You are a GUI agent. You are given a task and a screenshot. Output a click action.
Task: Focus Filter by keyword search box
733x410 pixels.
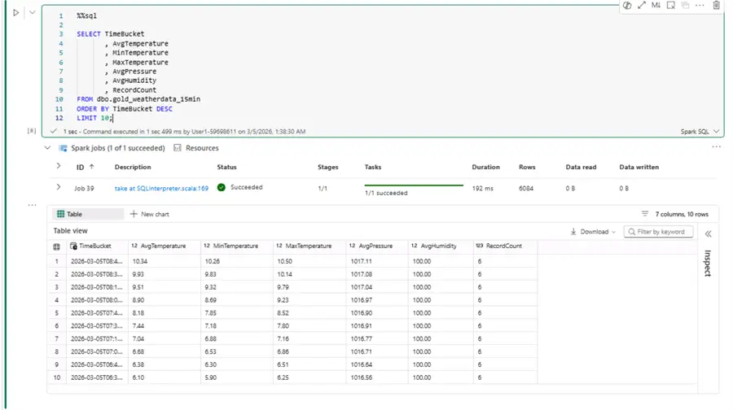658,232
